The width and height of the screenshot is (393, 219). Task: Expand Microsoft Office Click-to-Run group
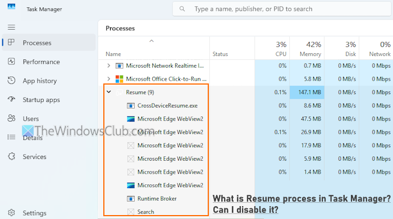point(108,79)
